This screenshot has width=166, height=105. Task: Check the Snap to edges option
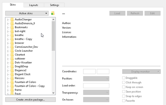[124, 96]
